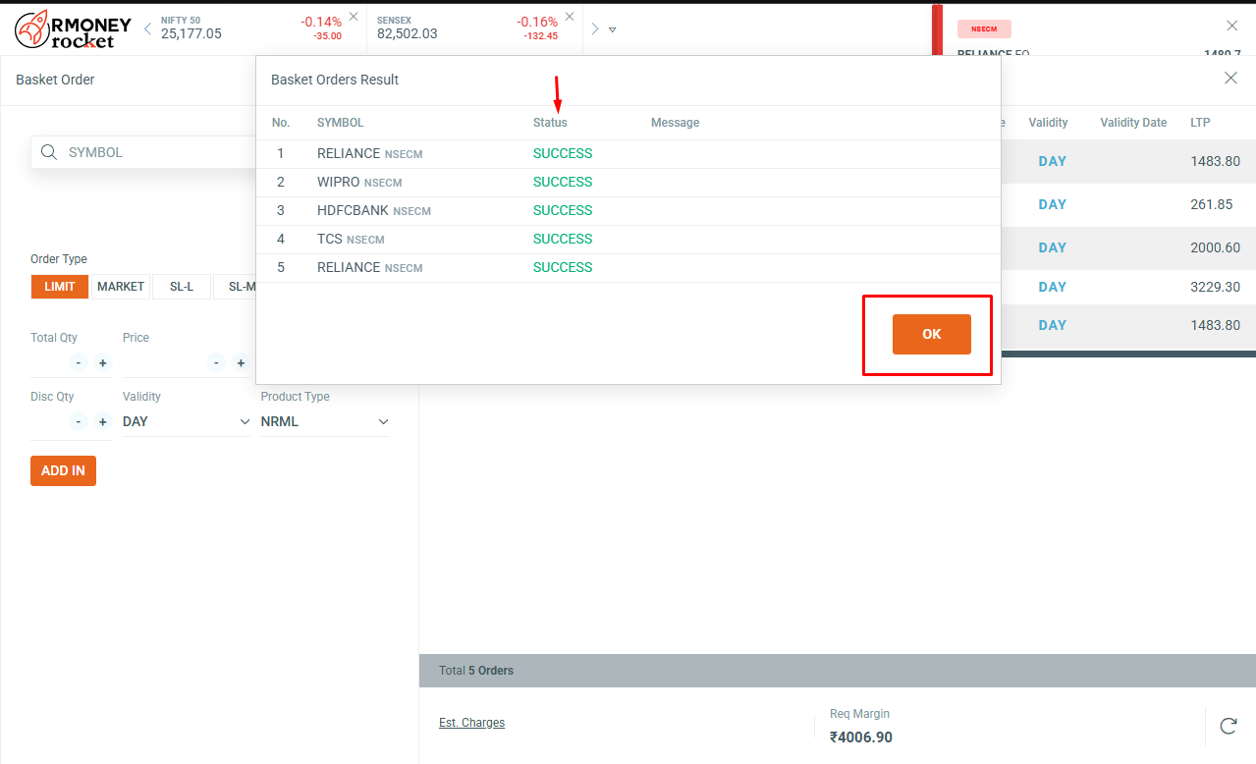
Task: Remove NIFTY 50 from the ticker
Action: 354,17
